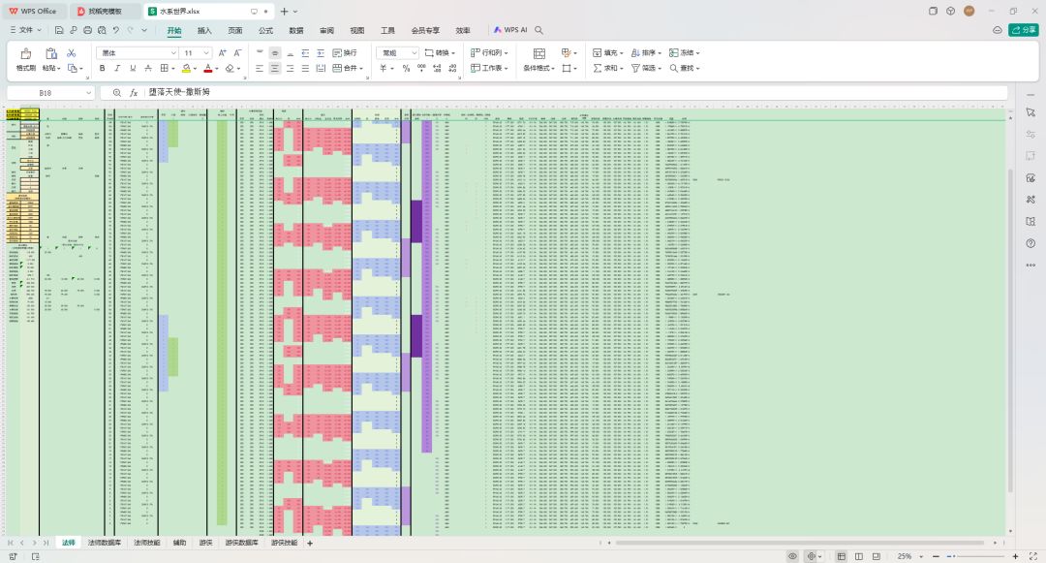Toggle Bold formatting
Screen dimensions: 1046x563
click(102, 68)
